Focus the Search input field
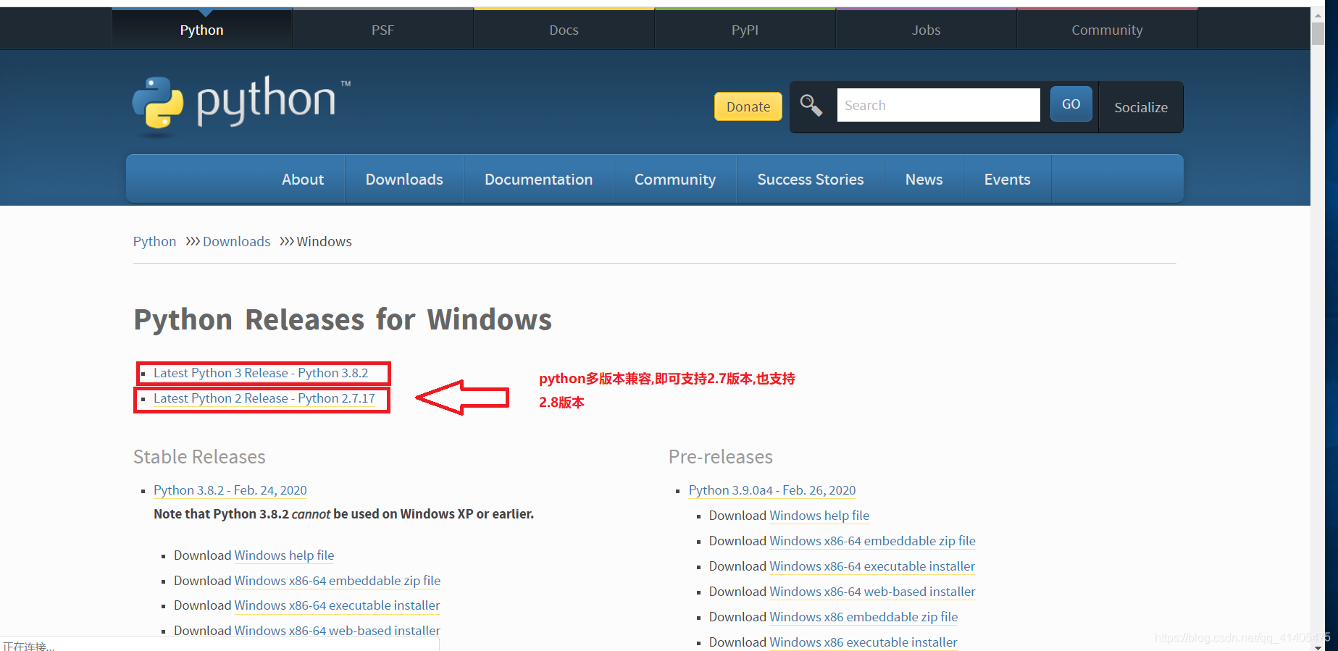This screenshot has height=651, width=1338. pos(938,105)
